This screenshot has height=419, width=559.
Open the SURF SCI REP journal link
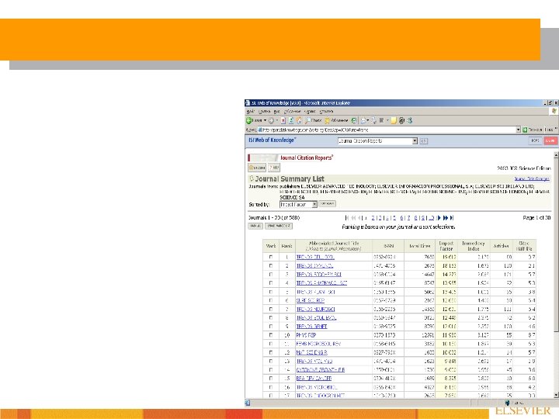[x=310, y=301]
